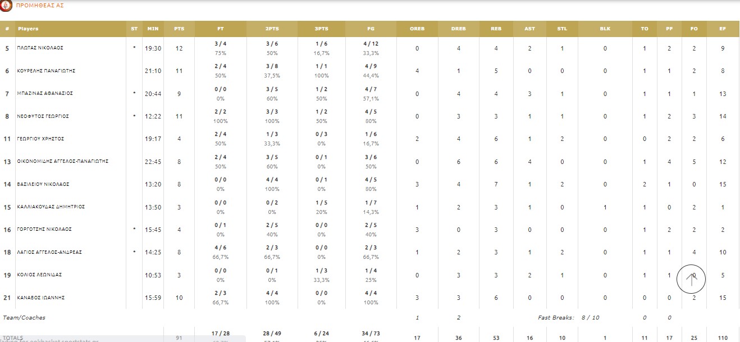Select player ΚΟΥΡΕΛΗΣ ΠΑΝΑΓΙΩΤΗΣ name
Screen dimensions: 740x342
[x=46, y=71]
